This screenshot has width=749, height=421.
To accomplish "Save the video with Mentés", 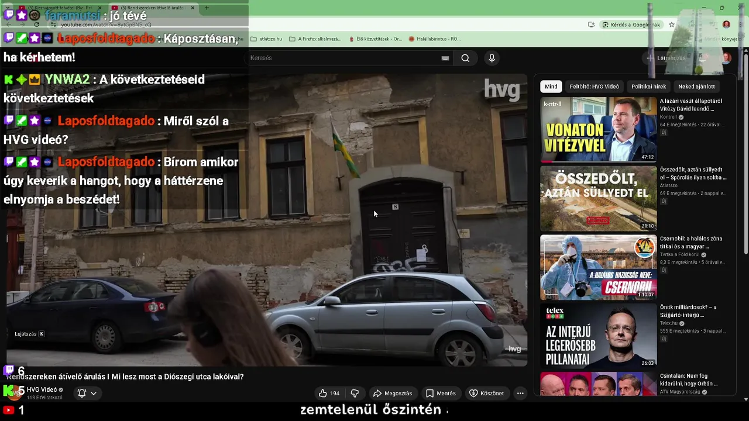I will pyautogui.click(x=441, y=394).
